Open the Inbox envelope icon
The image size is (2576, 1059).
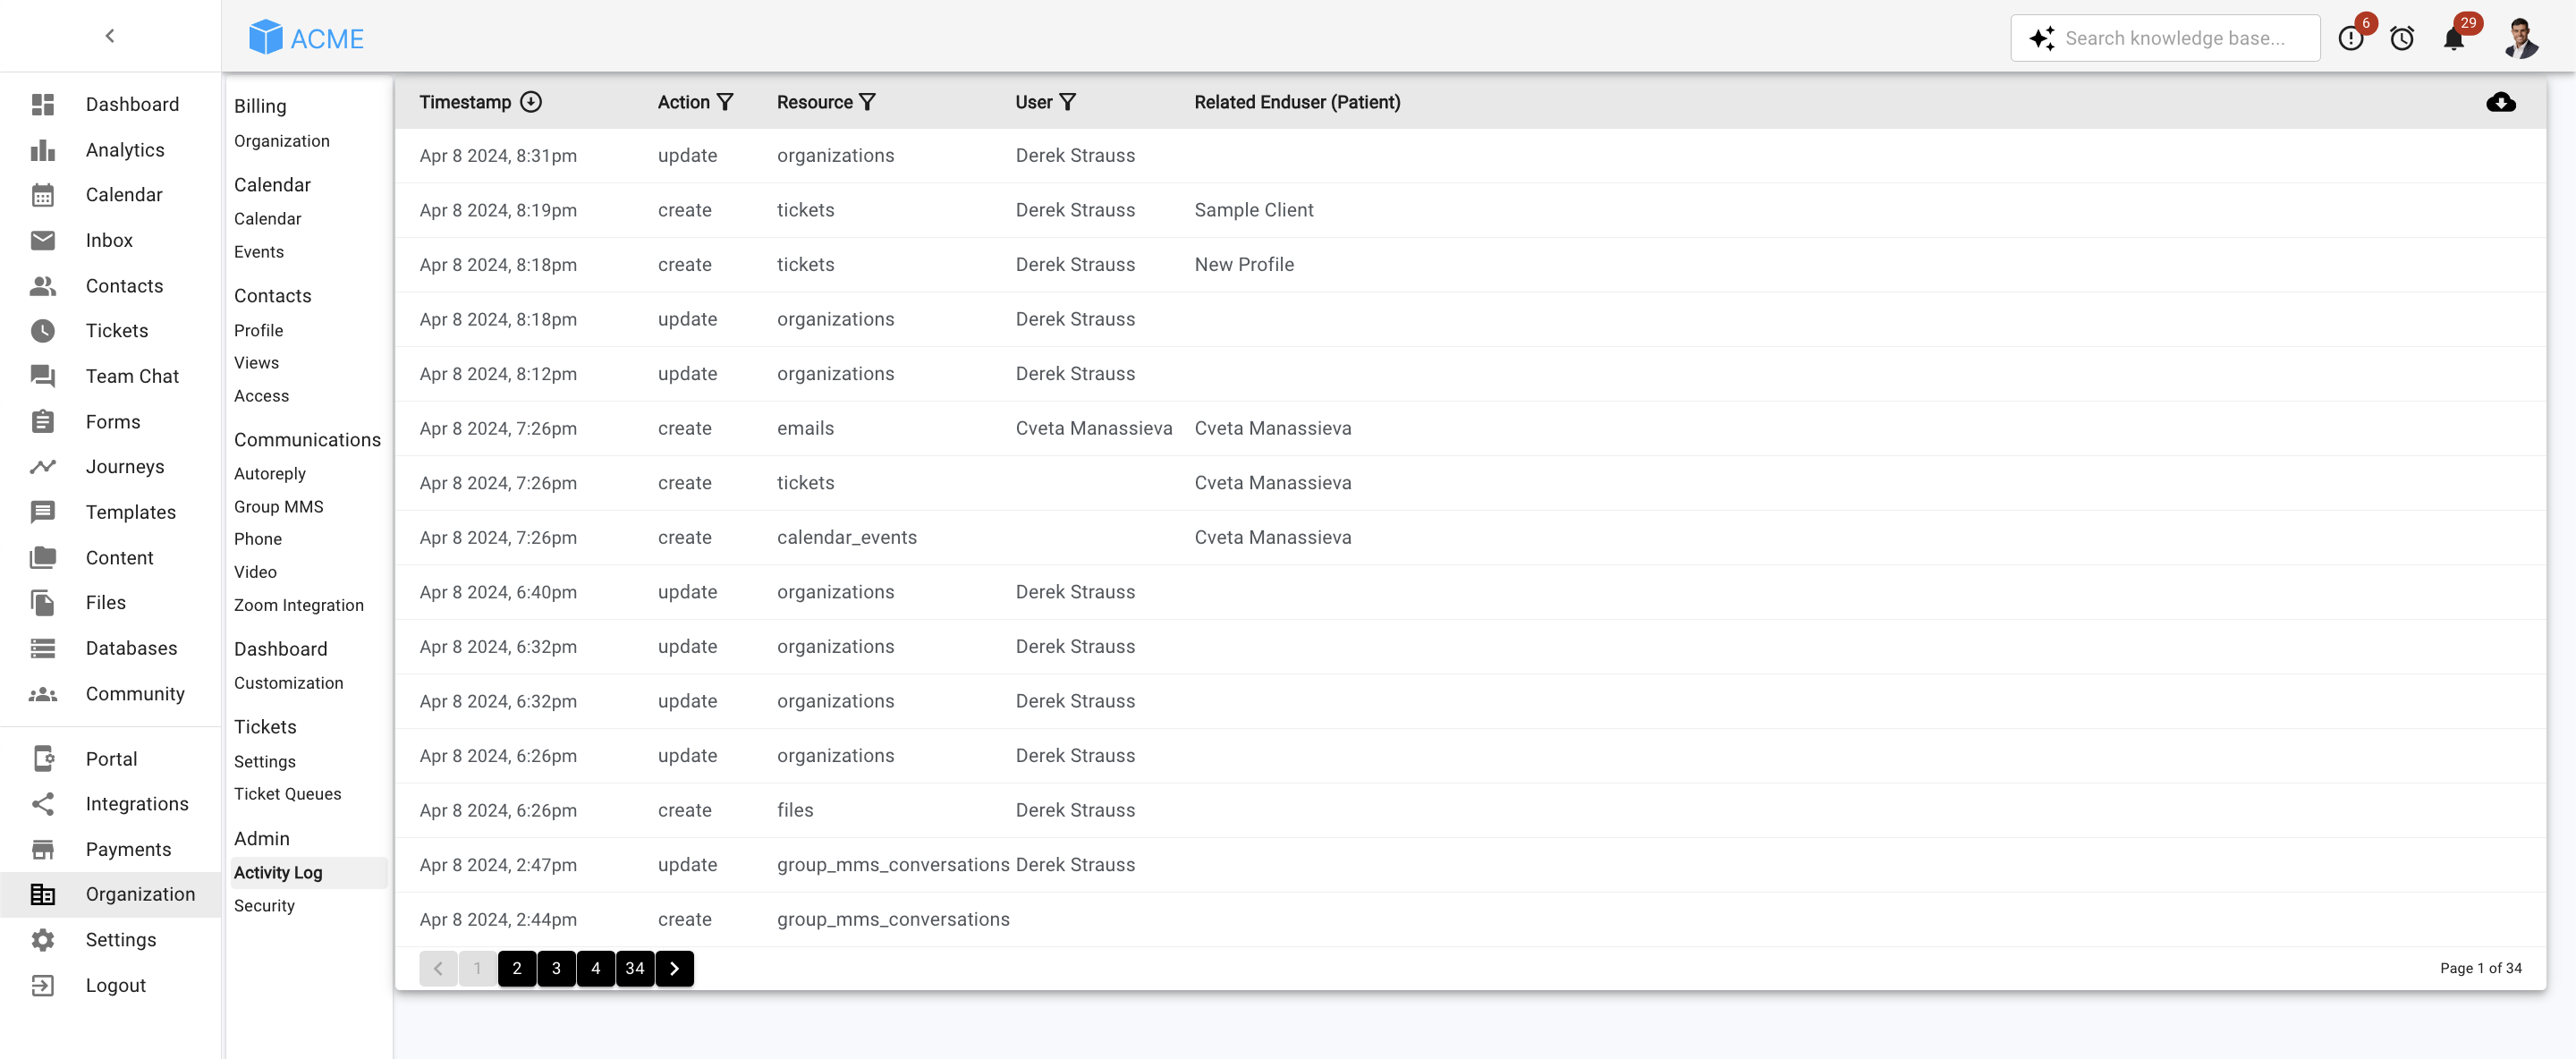coord(43,240)
